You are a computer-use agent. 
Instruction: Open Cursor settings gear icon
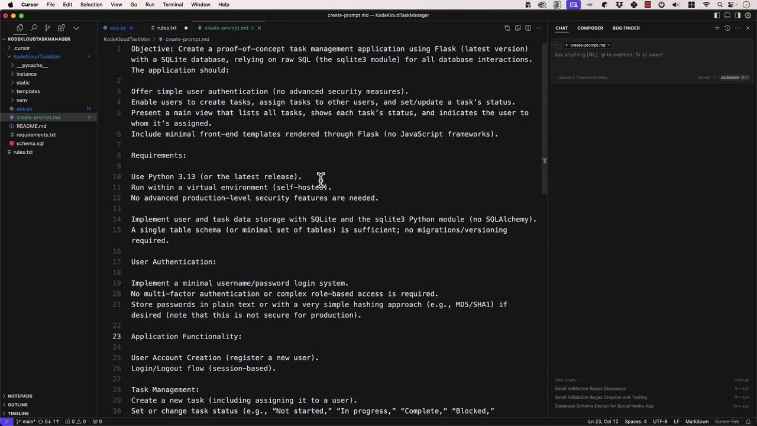(748, 15)
